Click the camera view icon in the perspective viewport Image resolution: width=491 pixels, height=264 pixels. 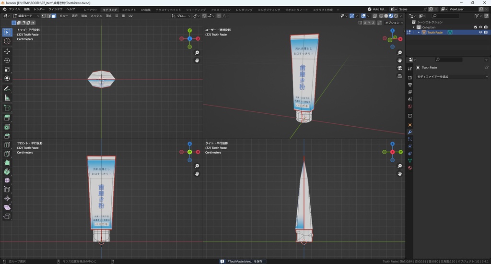coord(400,68)
